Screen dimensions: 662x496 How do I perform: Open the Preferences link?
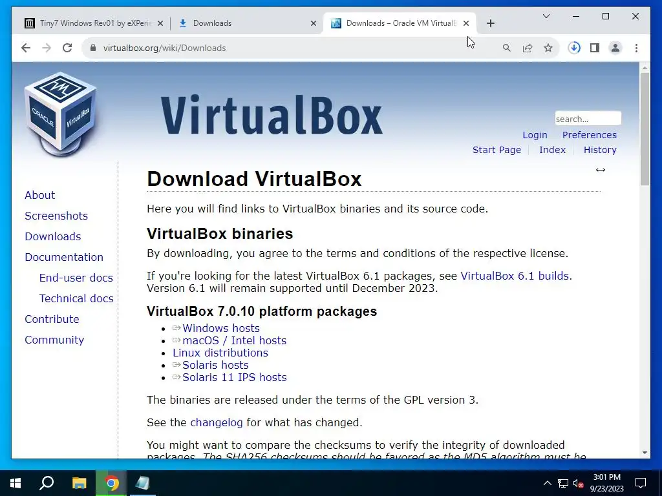(x=590, y=135)
